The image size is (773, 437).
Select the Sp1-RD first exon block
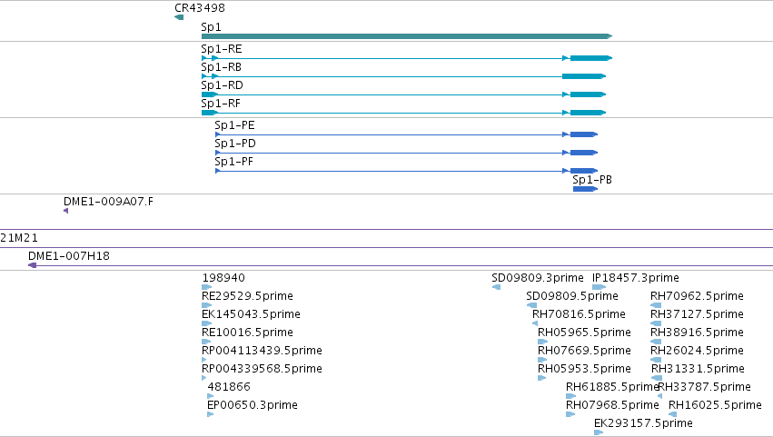point(210,94)
